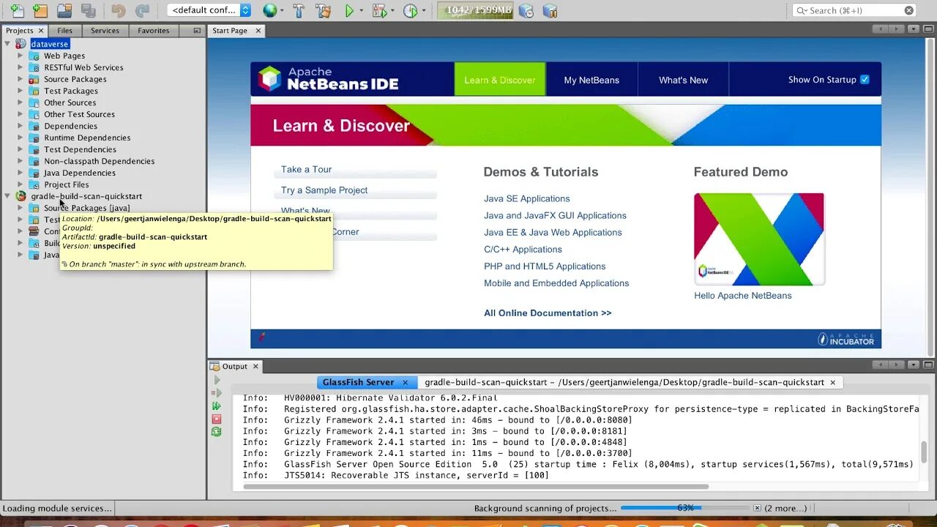Select the GlassFish Server output tab
The width and height of the screenshot is (937, 527).
pyautogui.click(x=366, y=382)
